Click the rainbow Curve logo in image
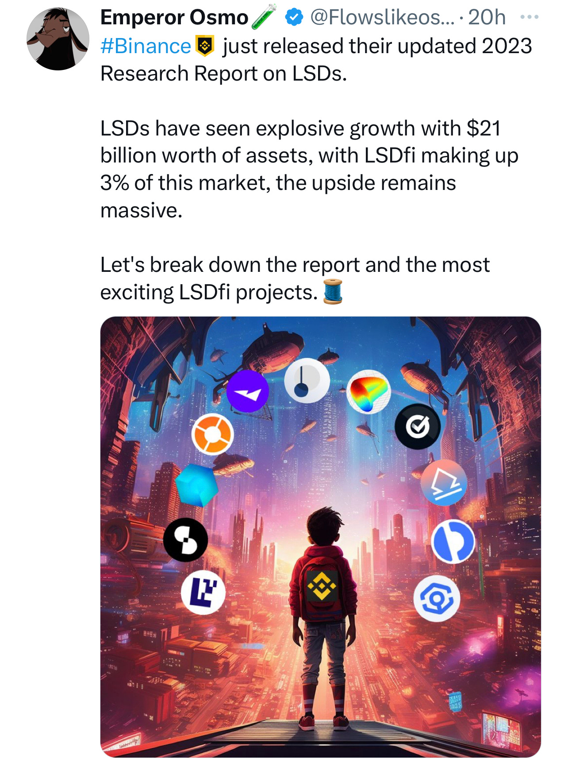The width and height of the screenshot is (568, 762). point(368,392)
